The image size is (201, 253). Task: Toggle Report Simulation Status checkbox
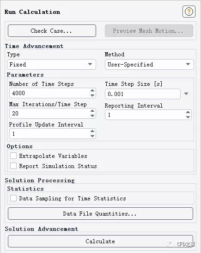(x=13, y=166)
